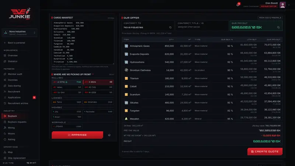Sort table by Qty column header
Screen dimensions: 295x166
coord(171,39)
